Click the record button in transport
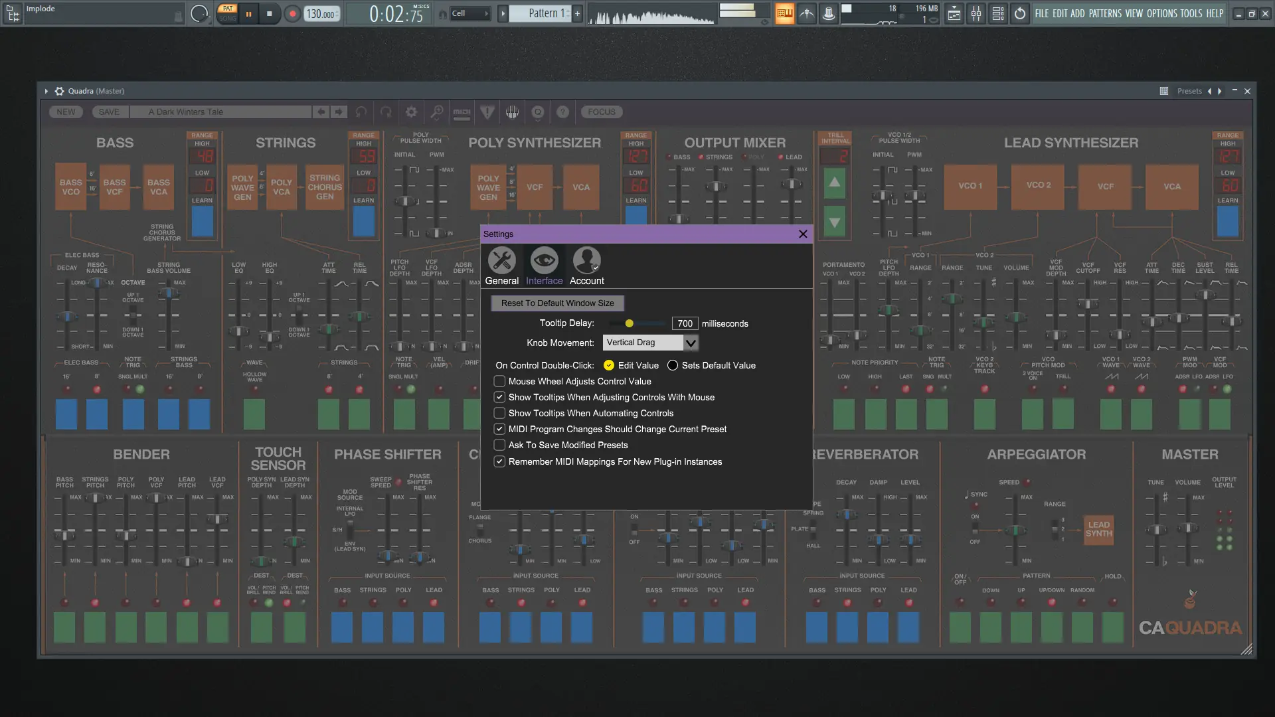 click(292, 13)
